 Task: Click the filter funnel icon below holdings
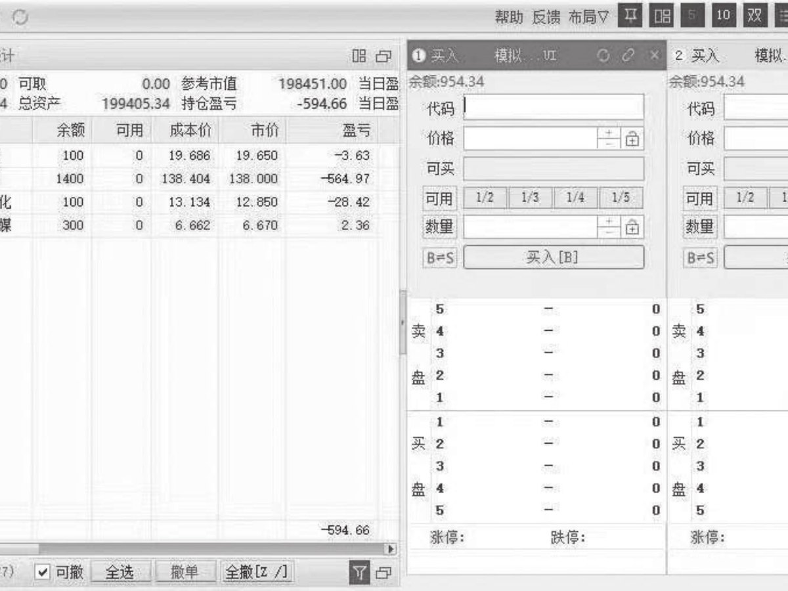[359, 573]
